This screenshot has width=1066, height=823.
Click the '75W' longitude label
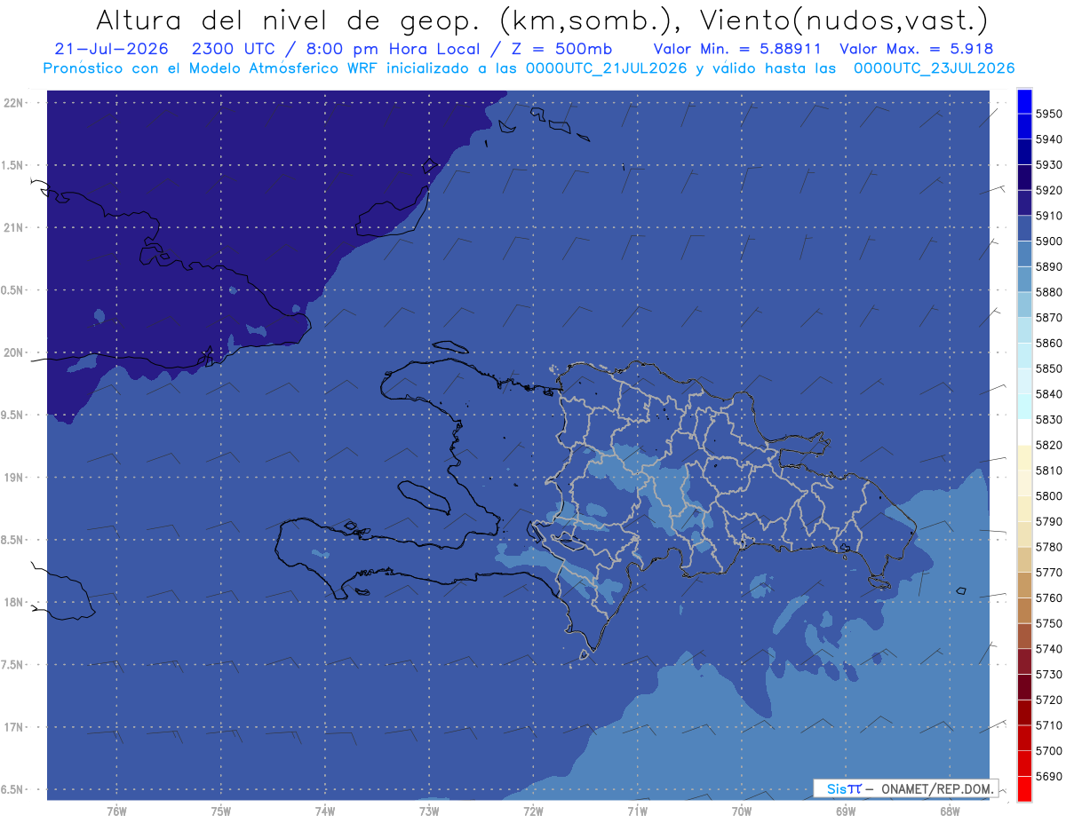(x=220, y=811)
